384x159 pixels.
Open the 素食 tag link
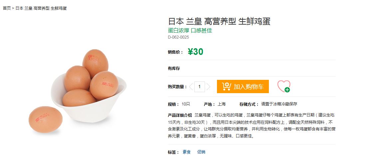(187, 152)
